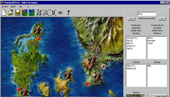170x97 pixels.
Task: Select Madera (2) in the normal available list
Action: tap(131, 68)
